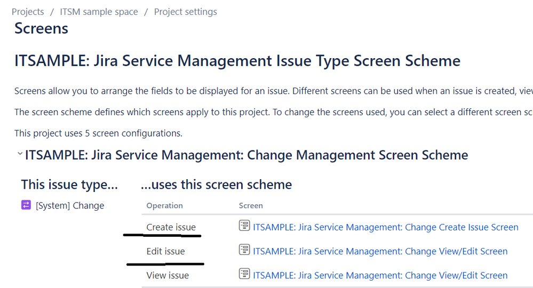Click the Operation column header
Screen dimensions: 533x288
(x=164, y=205)
